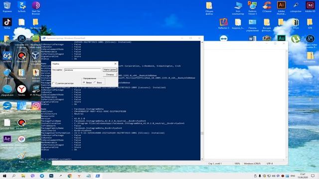The height and width of the screenshot is (179, 319).
Task: Open the colorpicker desktop icon
Action: click(x=296, y=7)
